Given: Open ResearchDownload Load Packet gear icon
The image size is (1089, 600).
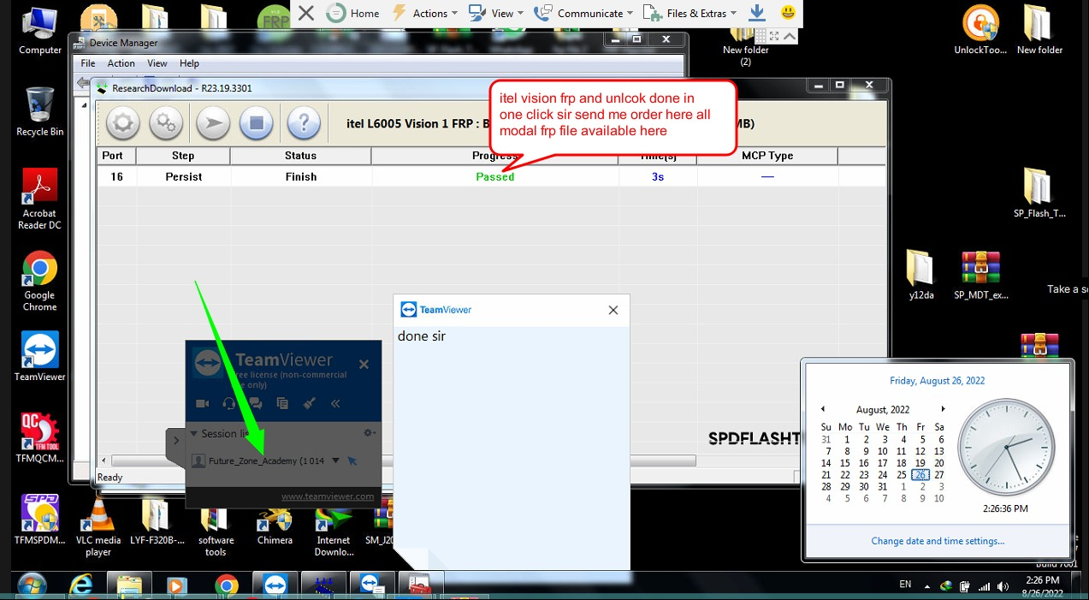Looking at the screenshot, I should (122, 123).
